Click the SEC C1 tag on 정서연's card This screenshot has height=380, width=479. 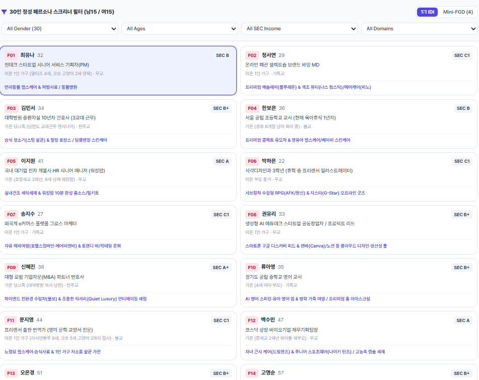point(462,55)
